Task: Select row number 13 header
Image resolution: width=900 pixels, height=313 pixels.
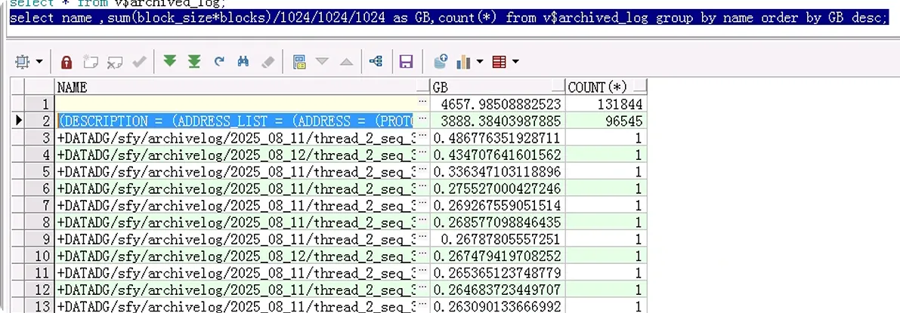Action: click(39, 305)
